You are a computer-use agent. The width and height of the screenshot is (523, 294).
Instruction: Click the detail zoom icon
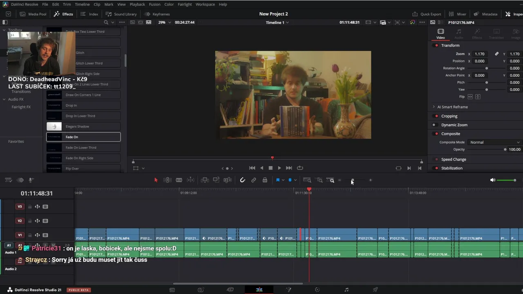320,180
